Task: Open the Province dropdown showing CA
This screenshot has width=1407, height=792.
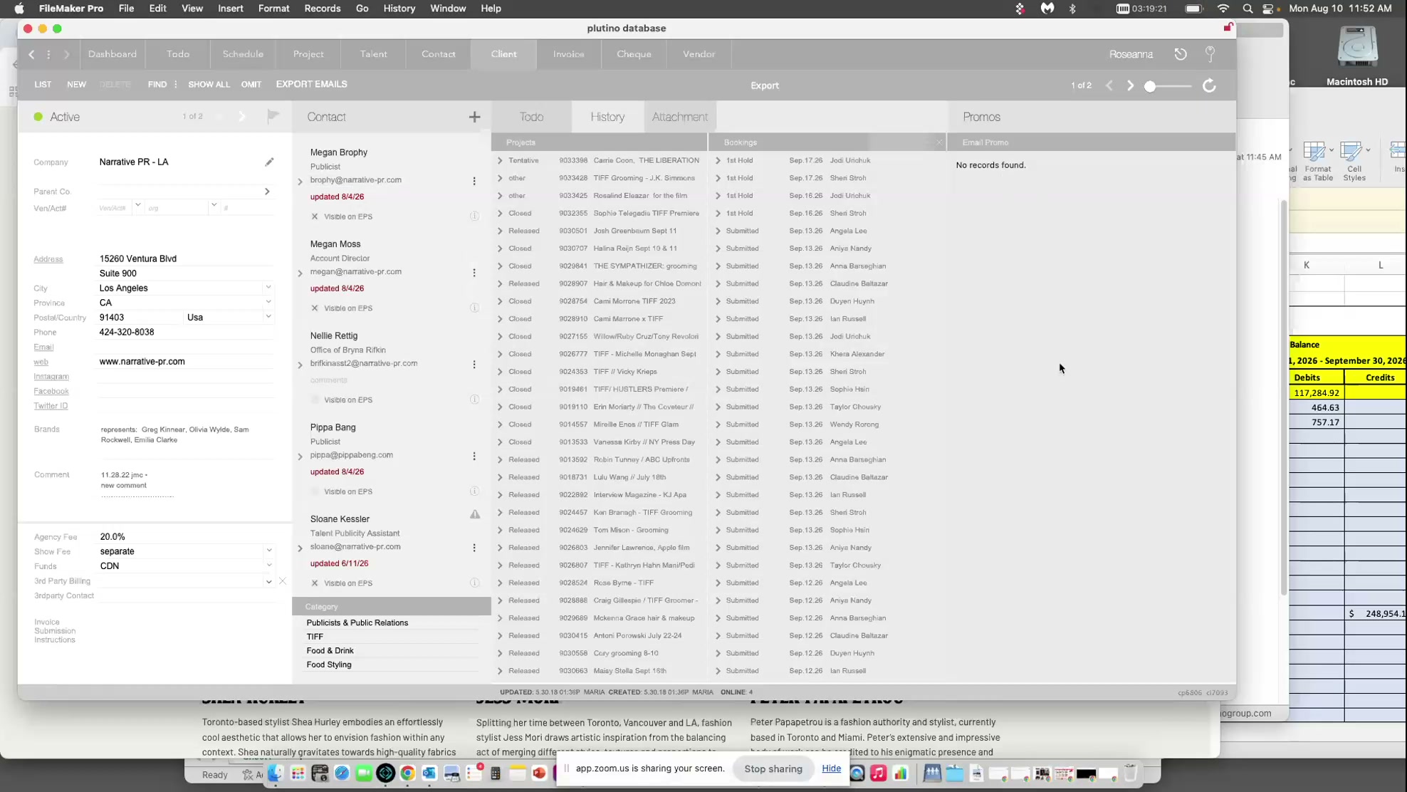Action: click(268, 303)
